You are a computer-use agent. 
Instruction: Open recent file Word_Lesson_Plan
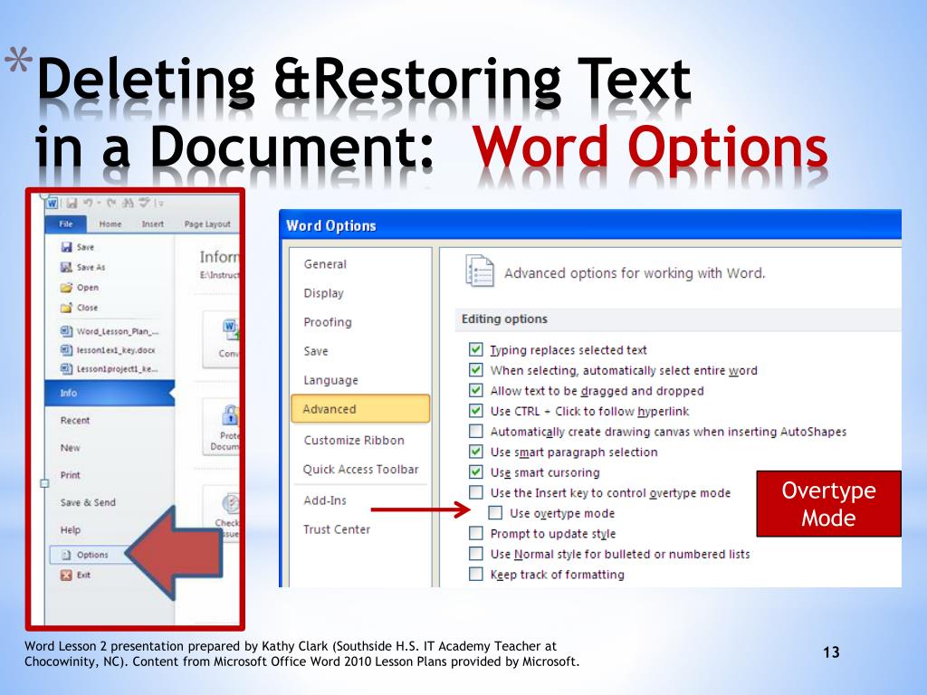click(110, 331)
